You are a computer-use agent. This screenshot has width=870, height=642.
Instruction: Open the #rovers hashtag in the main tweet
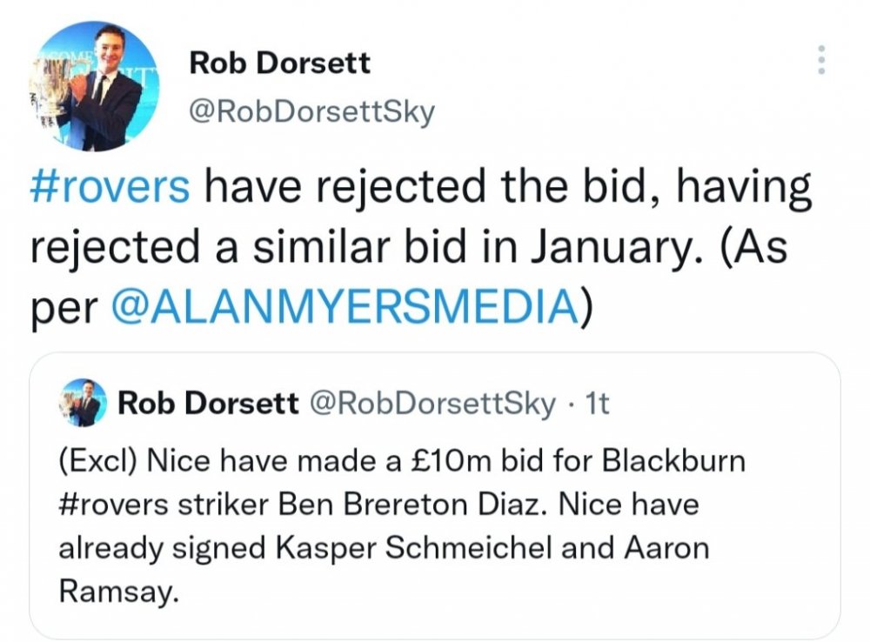coord(110,187)
